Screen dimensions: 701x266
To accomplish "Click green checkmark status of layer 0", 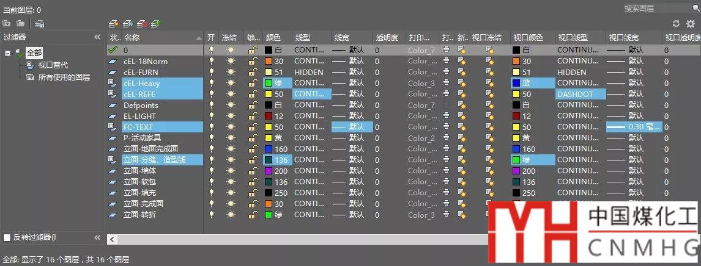I will pyautogui.click(x=113, y=50).
